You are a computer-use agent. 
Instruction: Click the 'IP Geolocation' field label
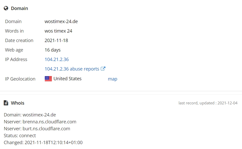tap(20, 79)
